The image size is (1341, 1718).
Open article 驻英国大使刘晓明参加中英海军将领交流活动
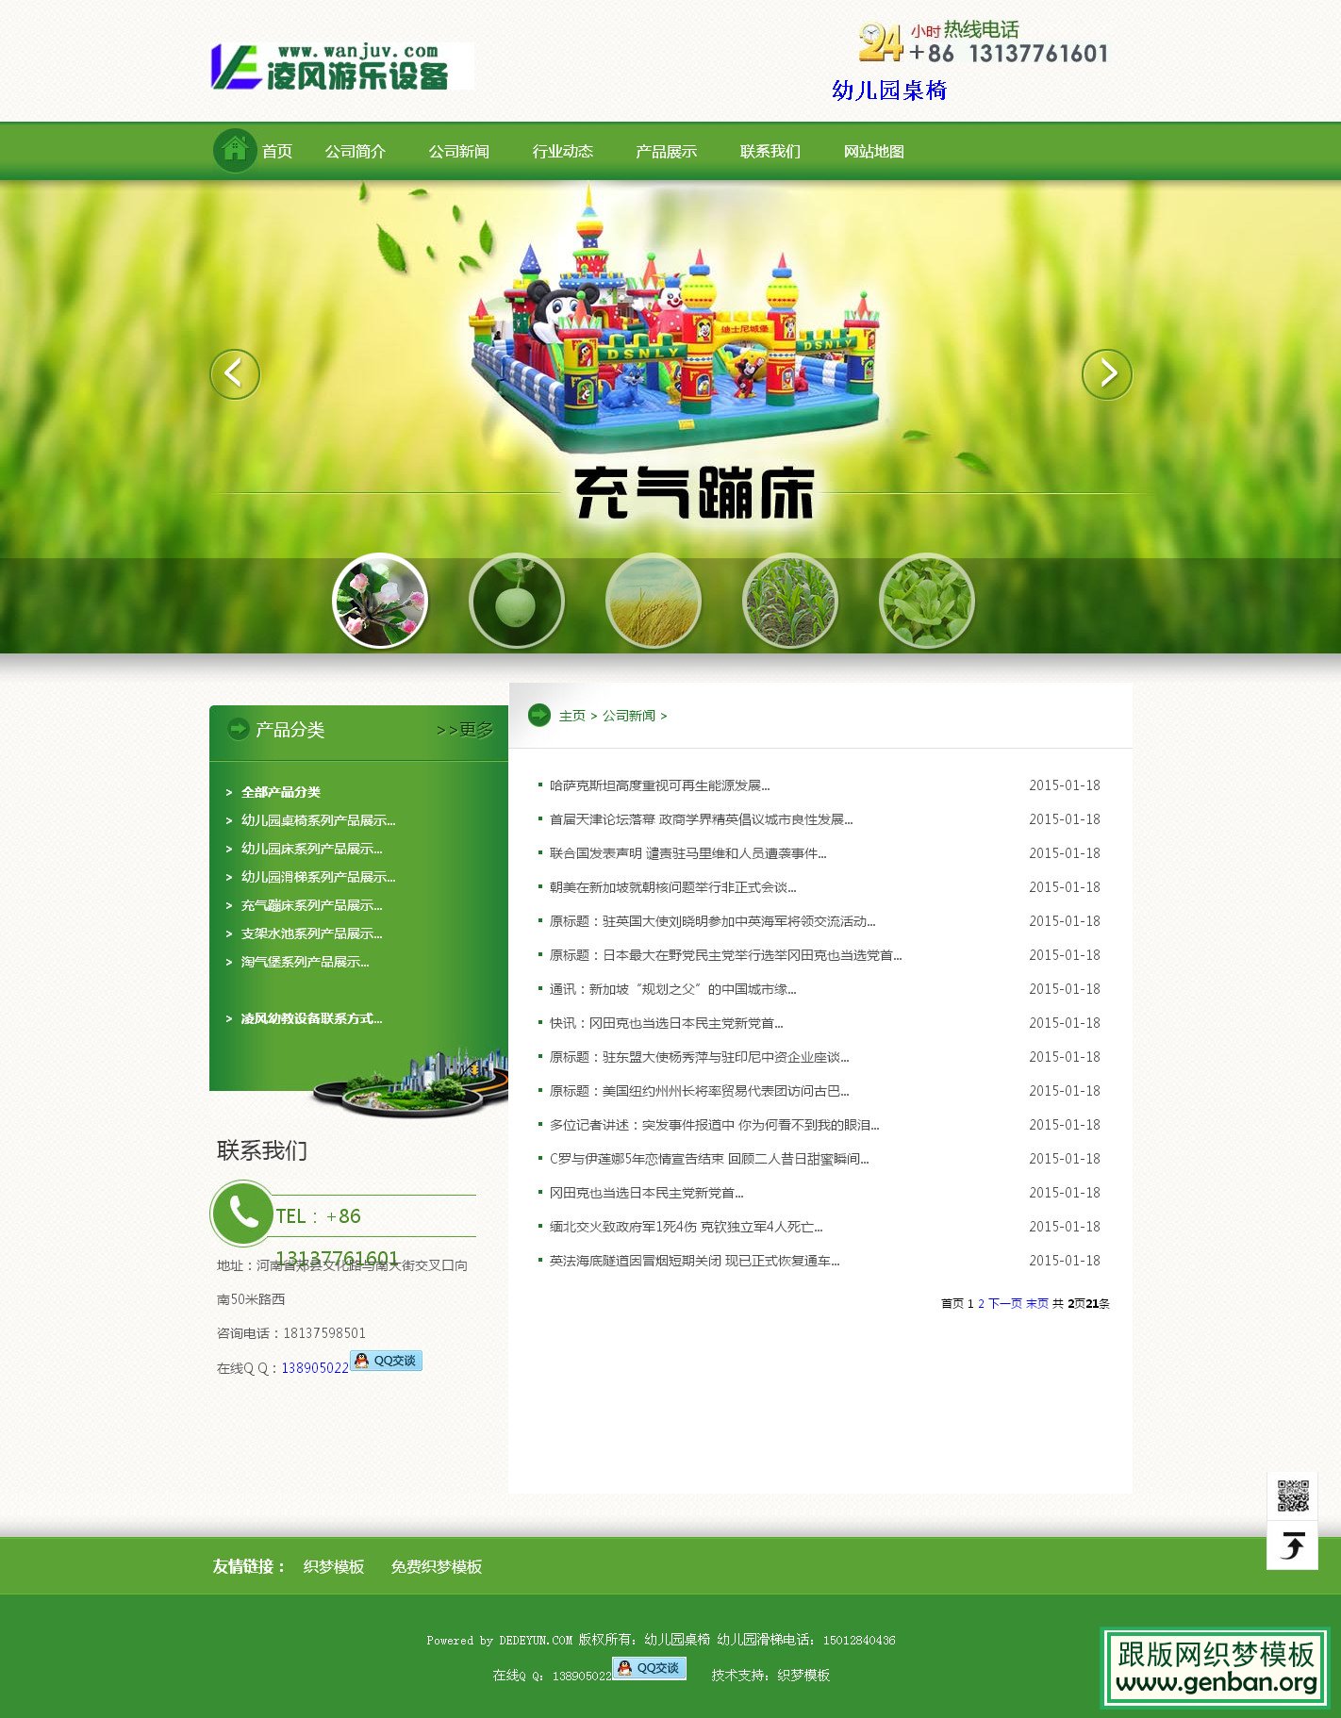click(713, 921)
